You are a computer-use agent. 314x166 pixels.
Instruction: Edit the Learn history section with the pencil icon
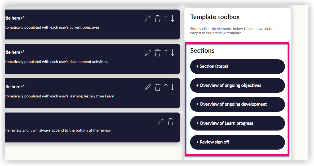tap(148, 87)
